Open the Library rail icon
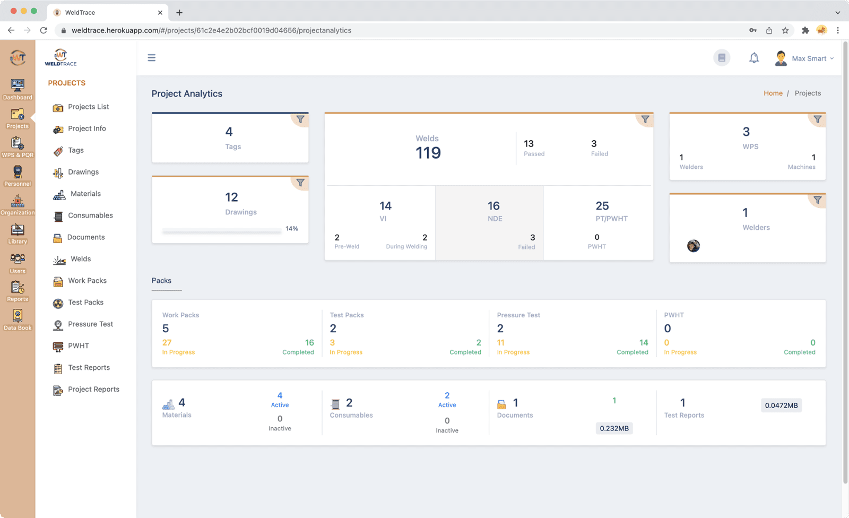849x518 pixels. click(18, 234)
